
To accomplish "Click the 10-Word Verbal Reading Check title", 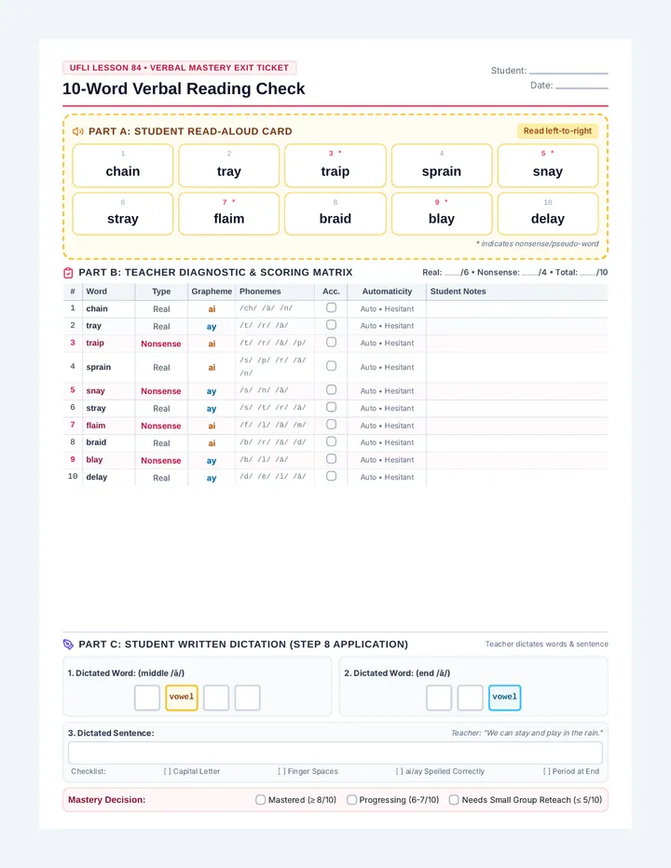I will coord(184,88).
